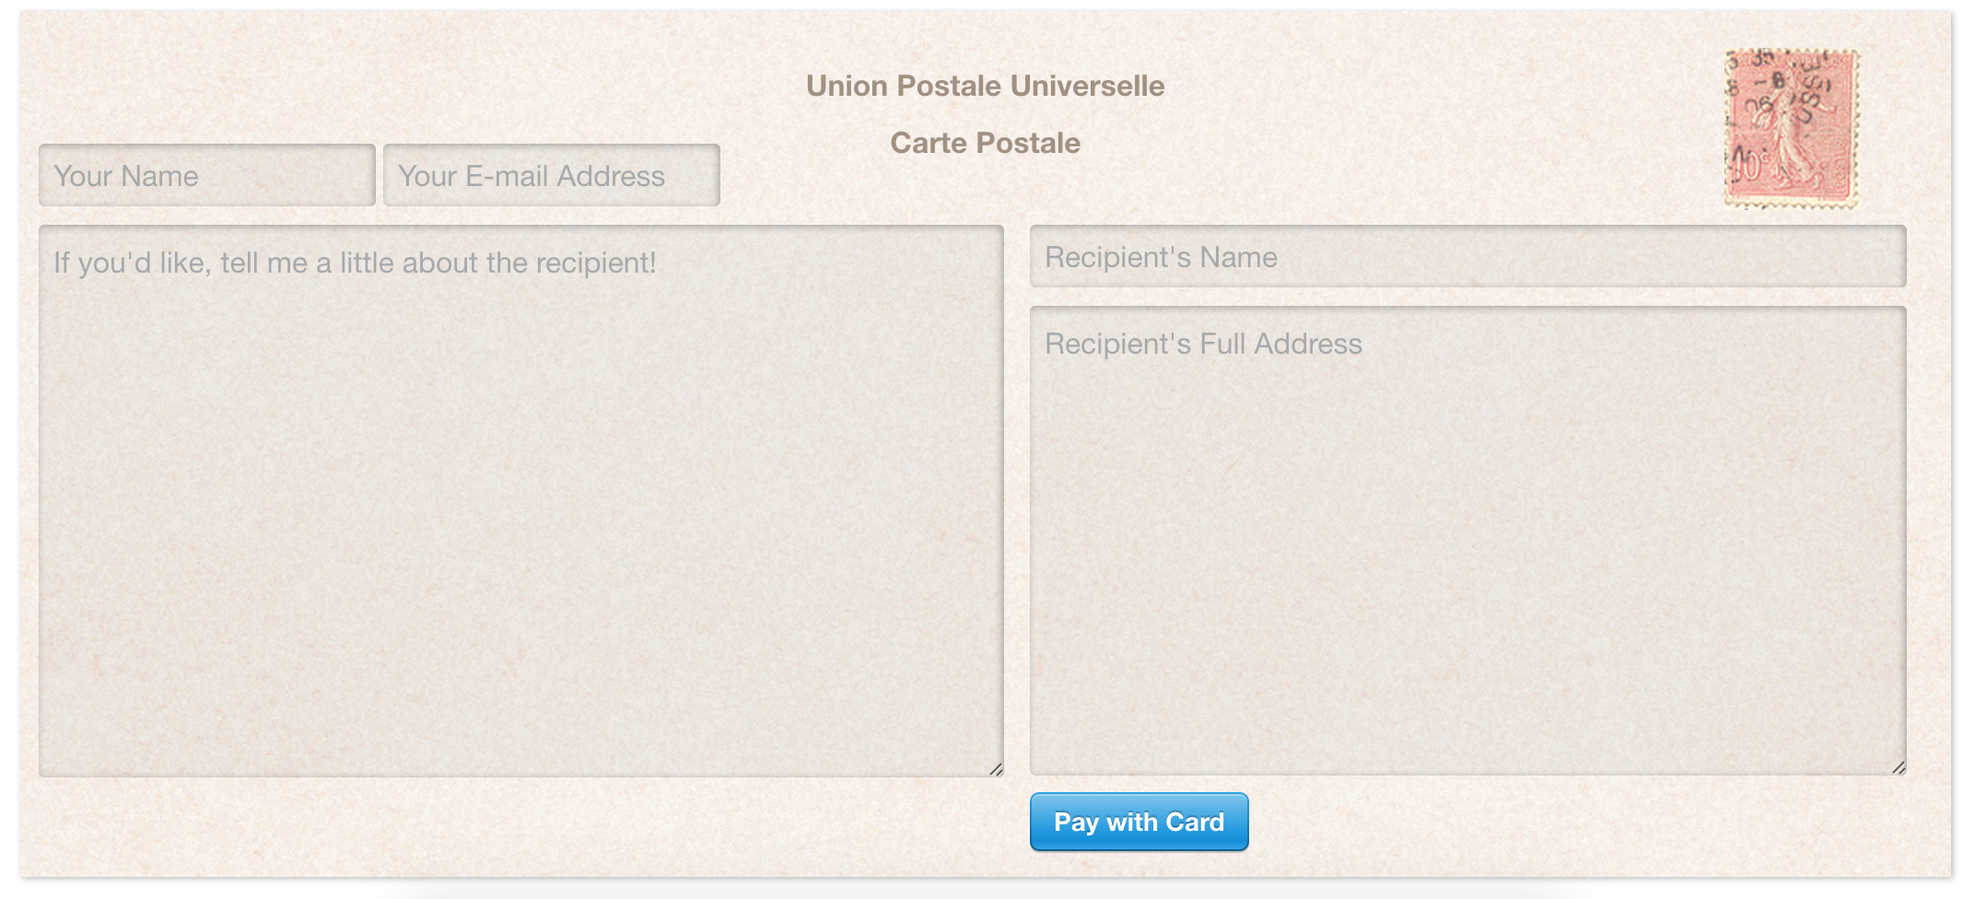Place cursor in the sender name box
This screenshot has width=1975, height=899.
click(206, 175)
